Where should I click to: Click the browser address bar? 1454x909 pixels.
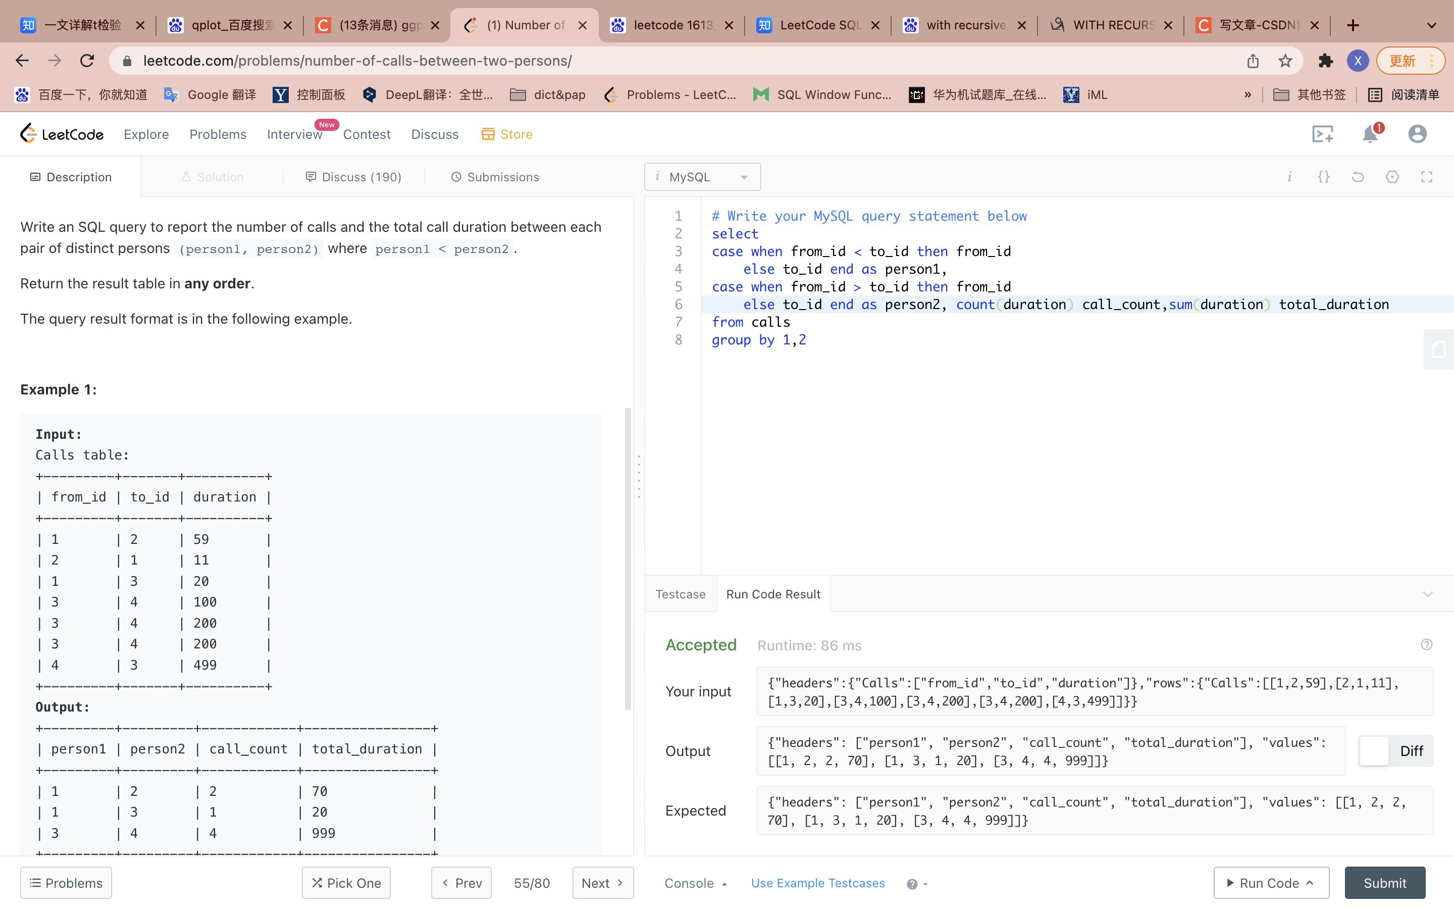coord(661,61)
